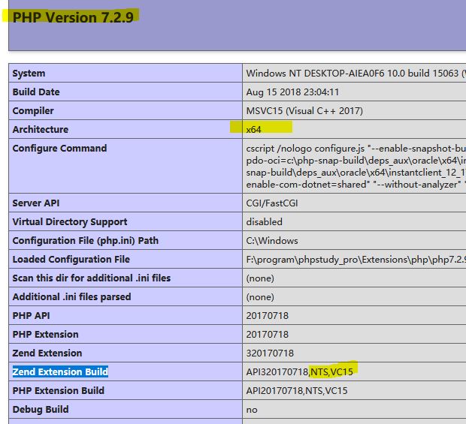Select the 'CGI/FastCGI' value

pos(271,203)
